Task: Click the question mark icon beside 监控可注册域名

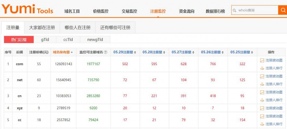Action: [106, 52]
